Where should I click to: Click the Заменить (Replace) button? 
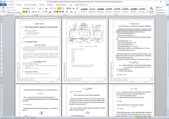point(160,10)
